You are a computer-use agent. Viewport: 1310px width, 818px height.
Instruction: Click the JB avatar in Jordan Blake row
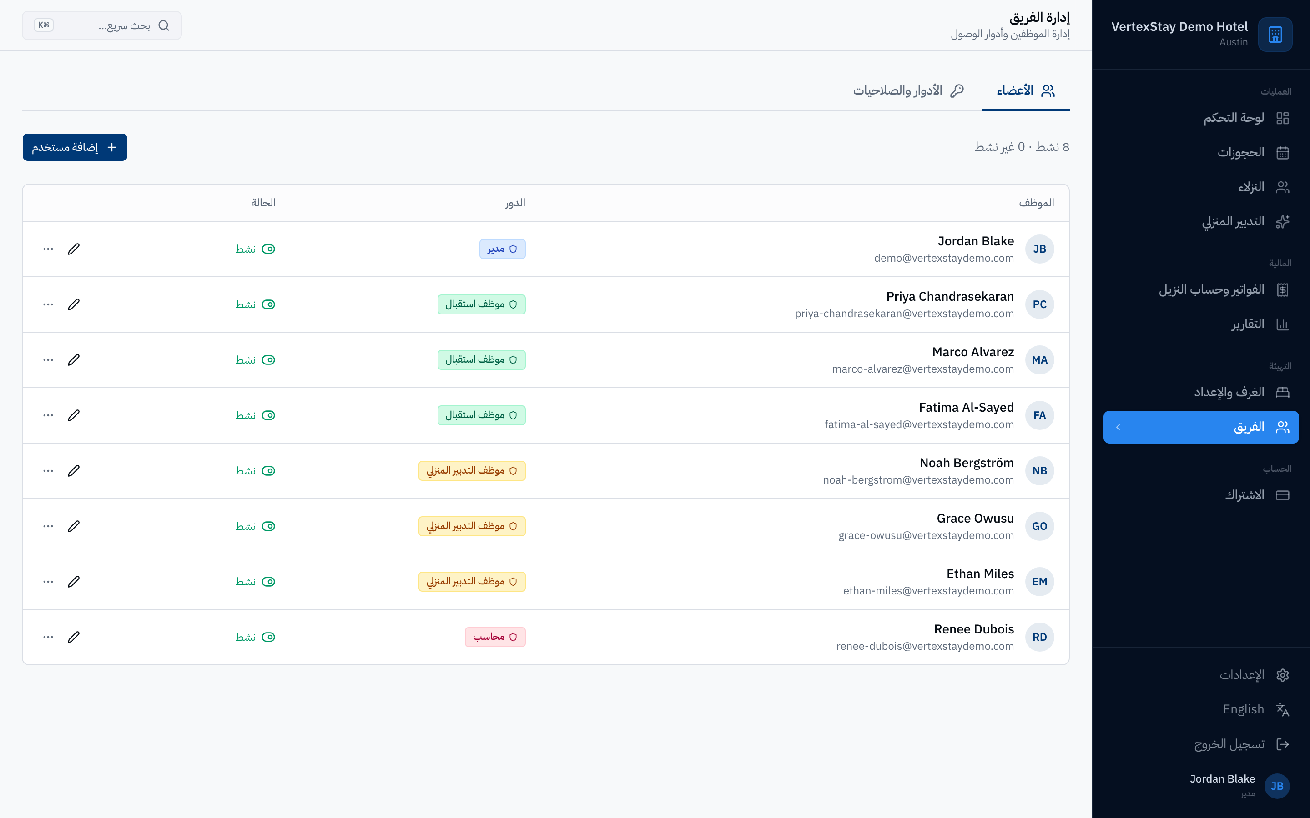click(1039, 249)
